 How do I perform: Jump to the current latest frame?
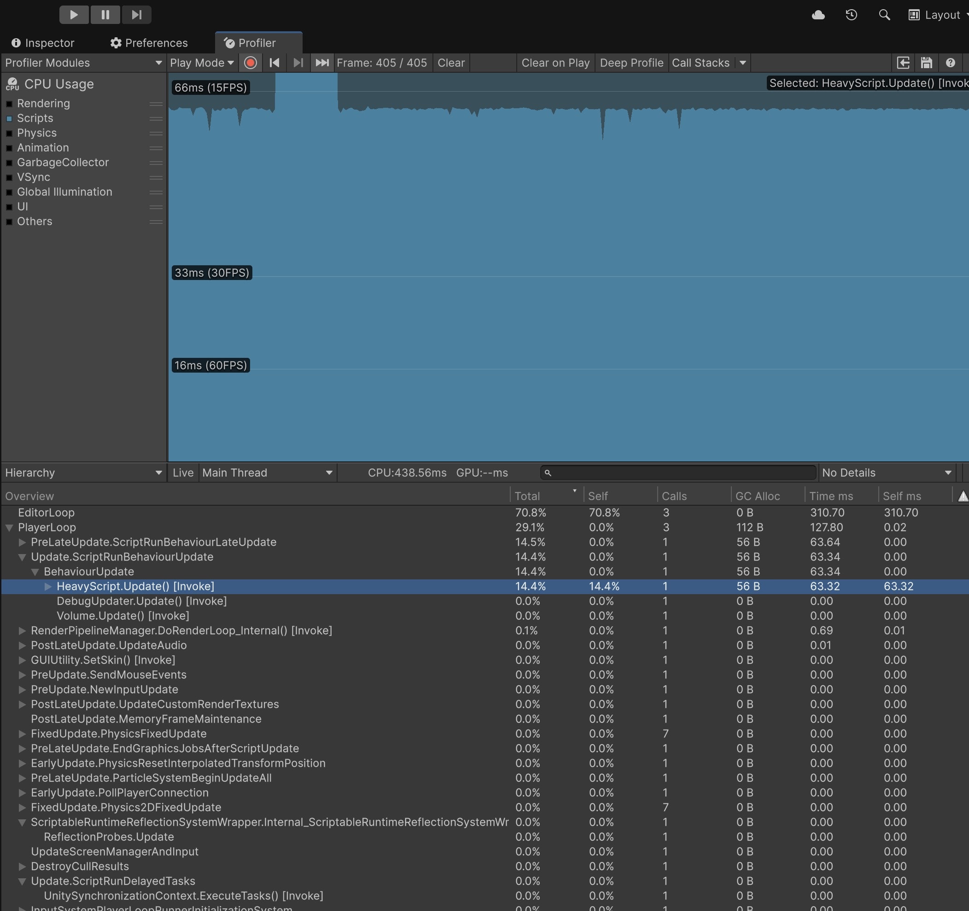[322, 63]
